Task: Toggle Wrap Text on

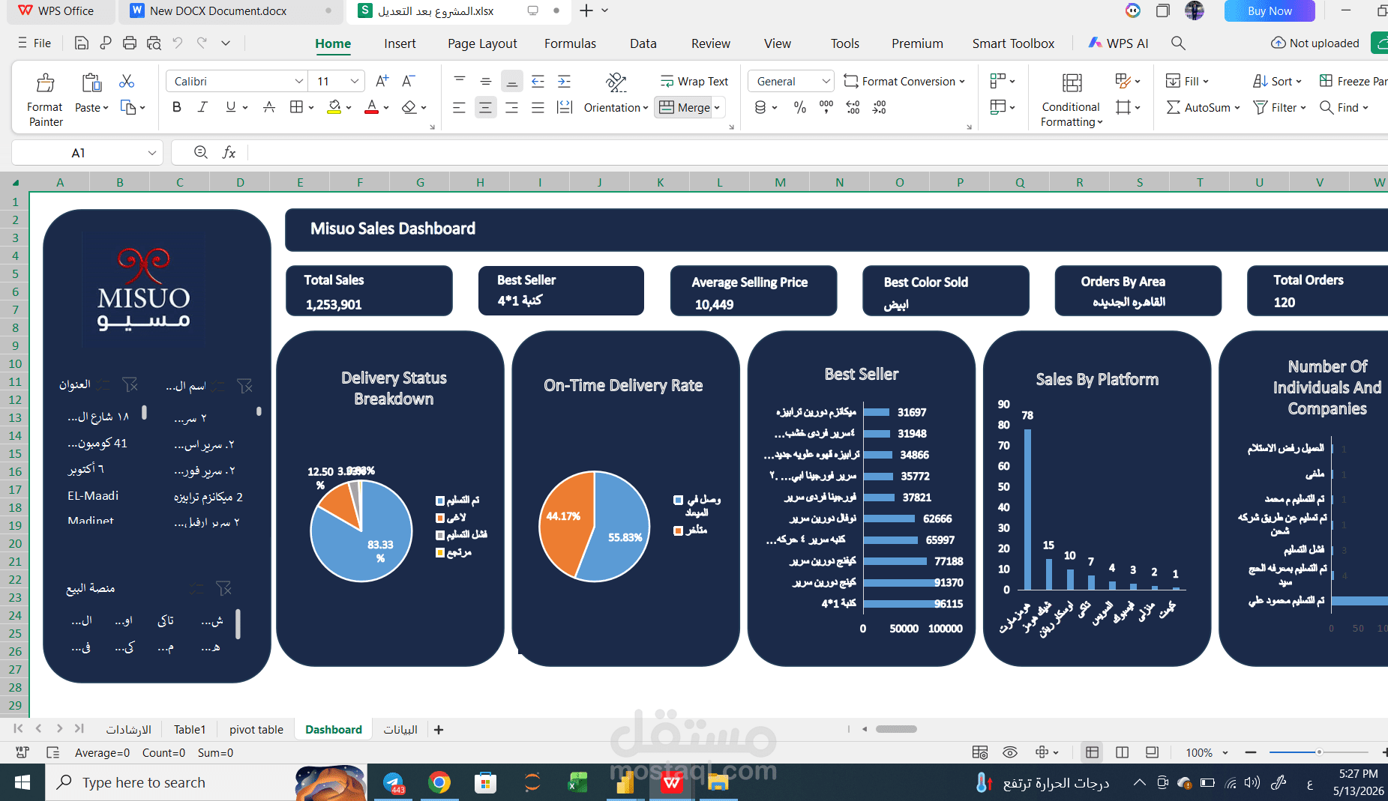Action: point(694,81)
